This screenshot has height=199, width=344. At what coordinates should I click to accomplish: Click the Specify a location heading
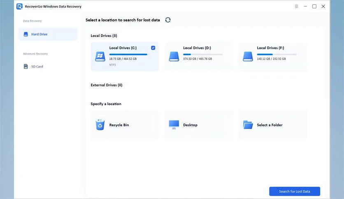click(106, 104)
